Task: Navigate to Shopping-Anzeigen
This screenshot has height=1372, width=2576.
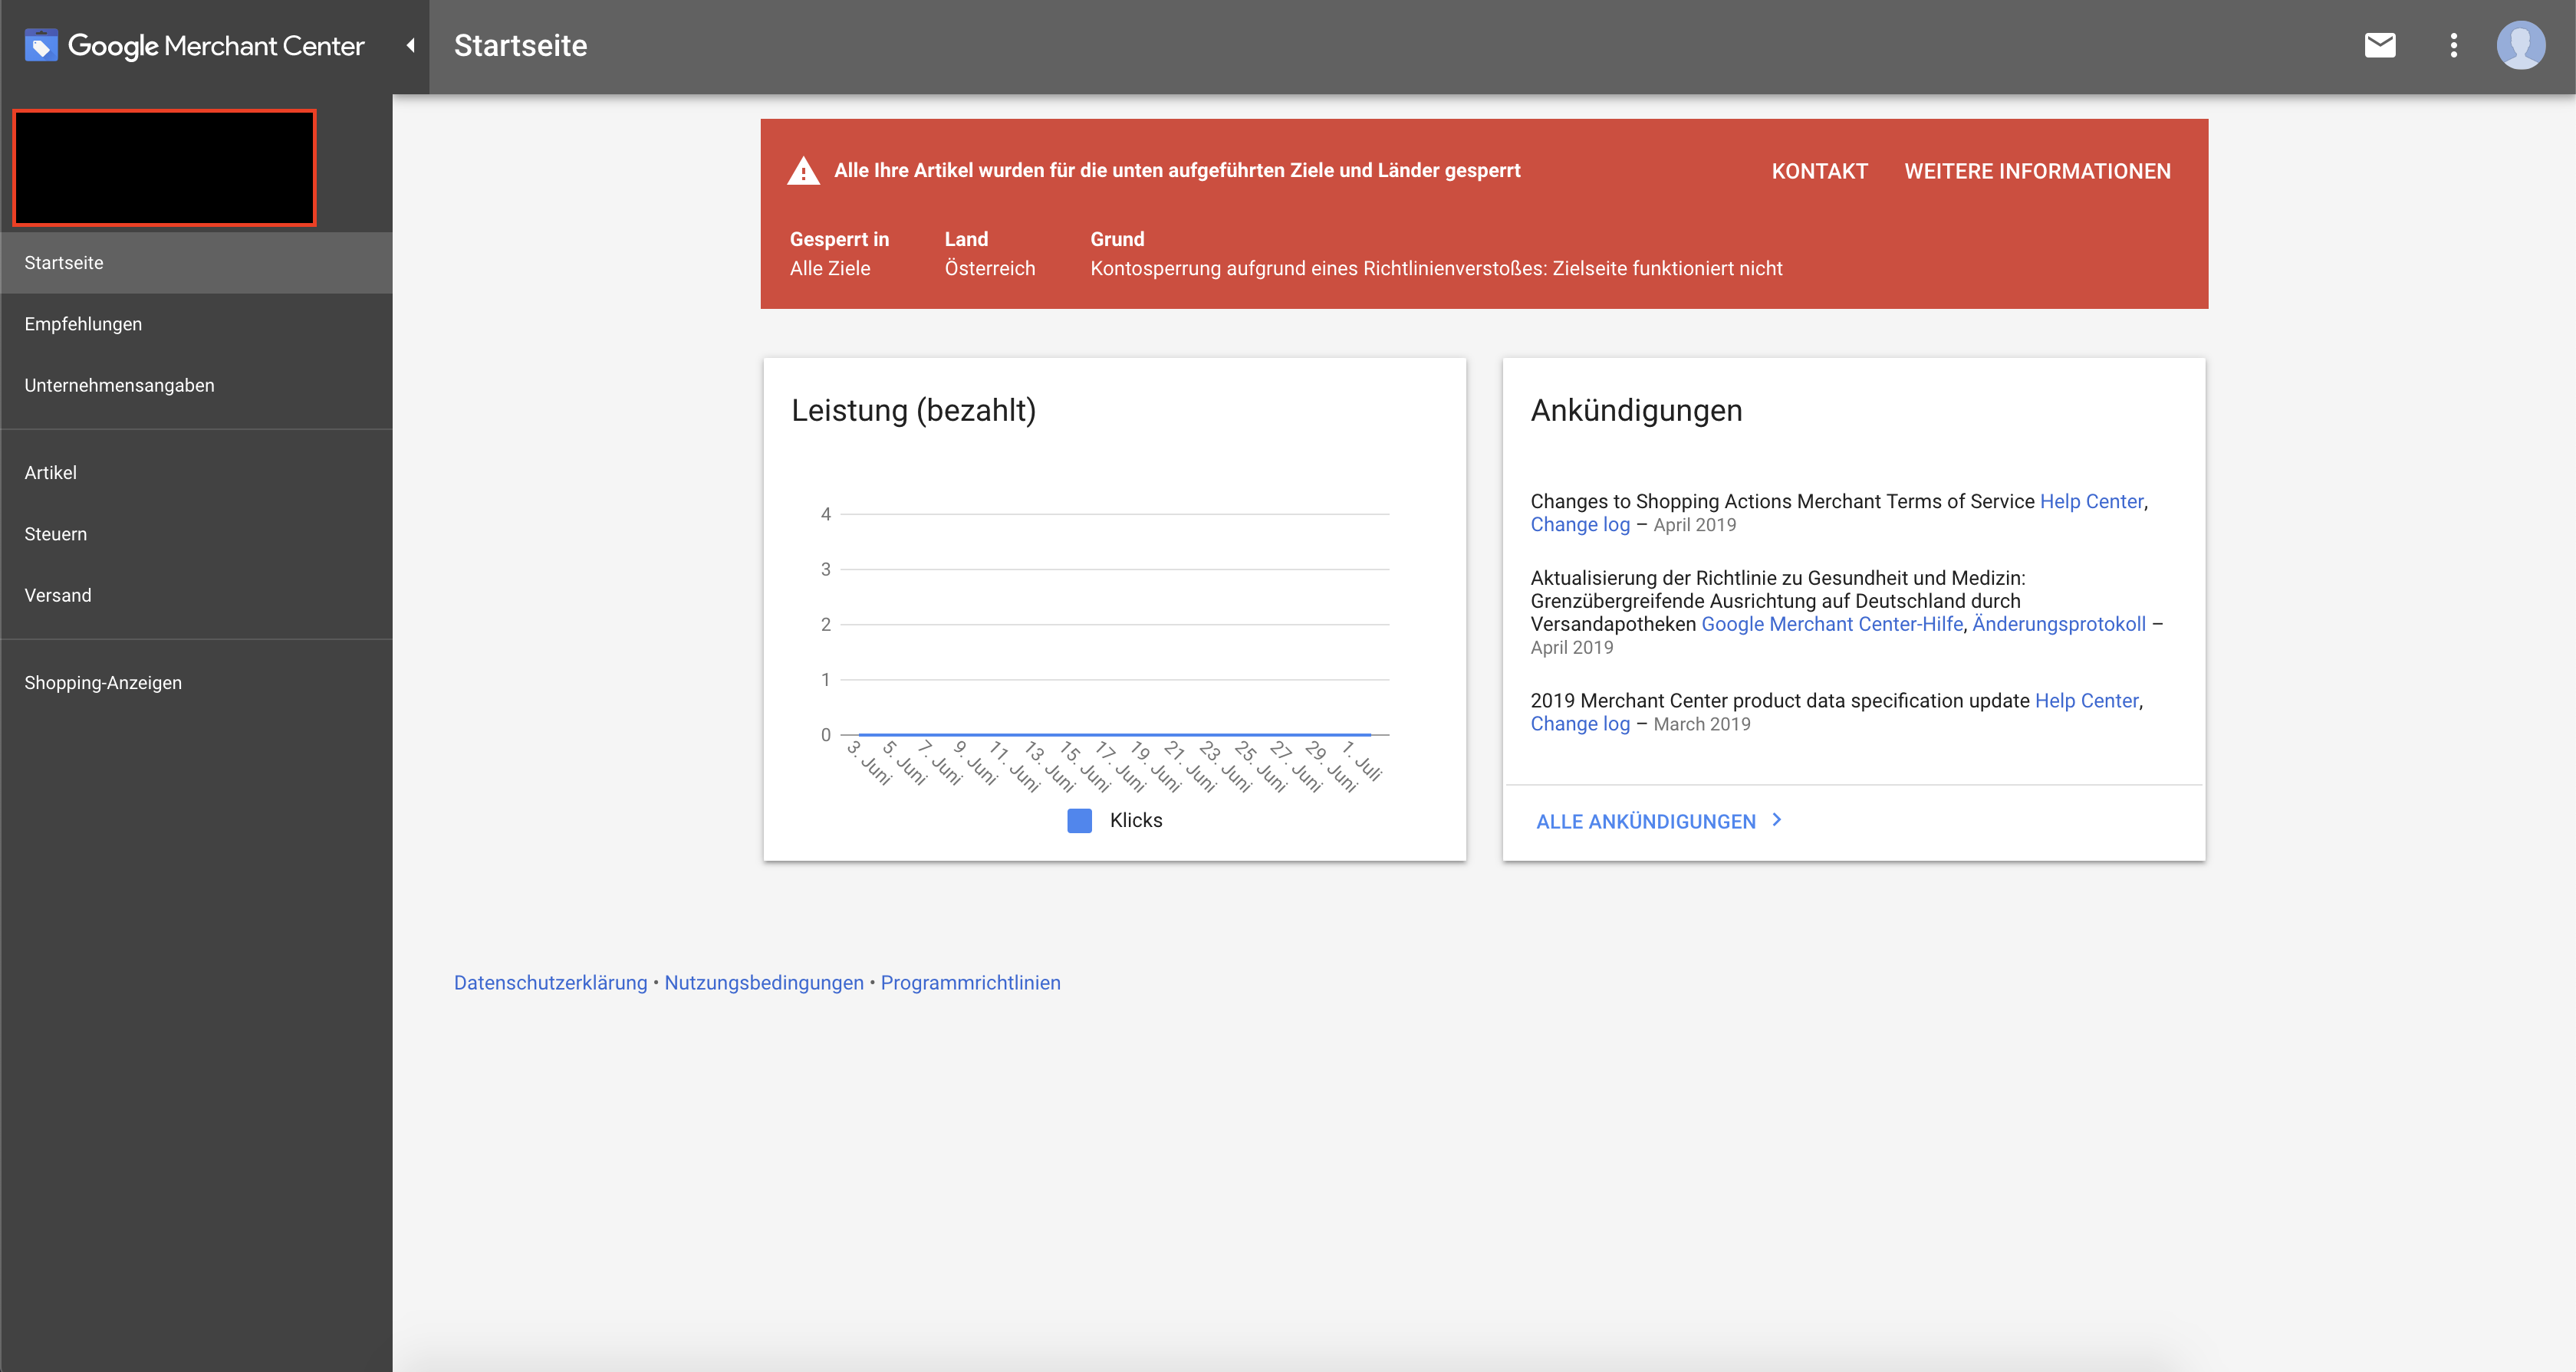Action: click(x=103, y=684)
